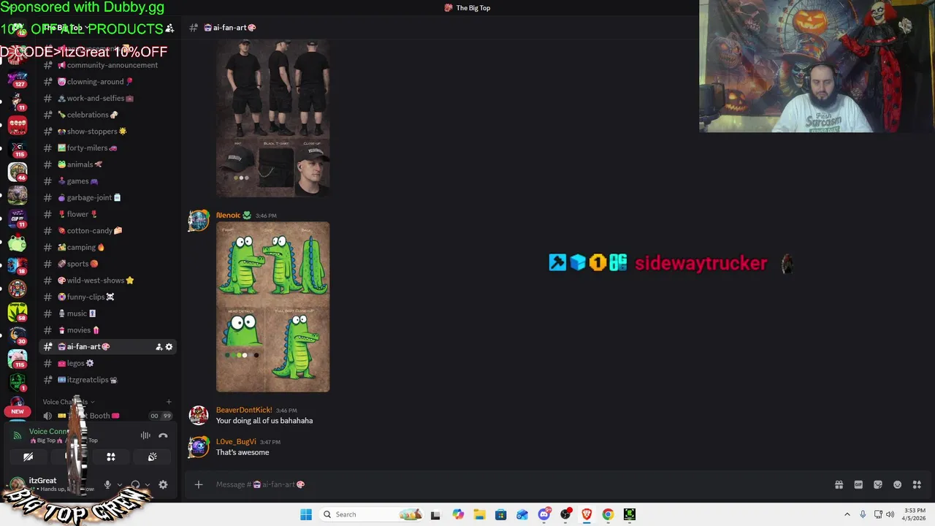Open the itzgreatclips channel
This screenshot has height=526, width=935.
pos(107,380)
